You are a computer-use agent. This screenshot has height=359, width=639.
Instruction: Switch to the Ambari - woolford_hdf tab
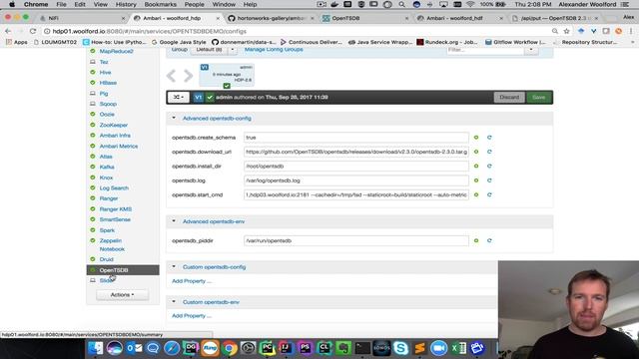459,18
